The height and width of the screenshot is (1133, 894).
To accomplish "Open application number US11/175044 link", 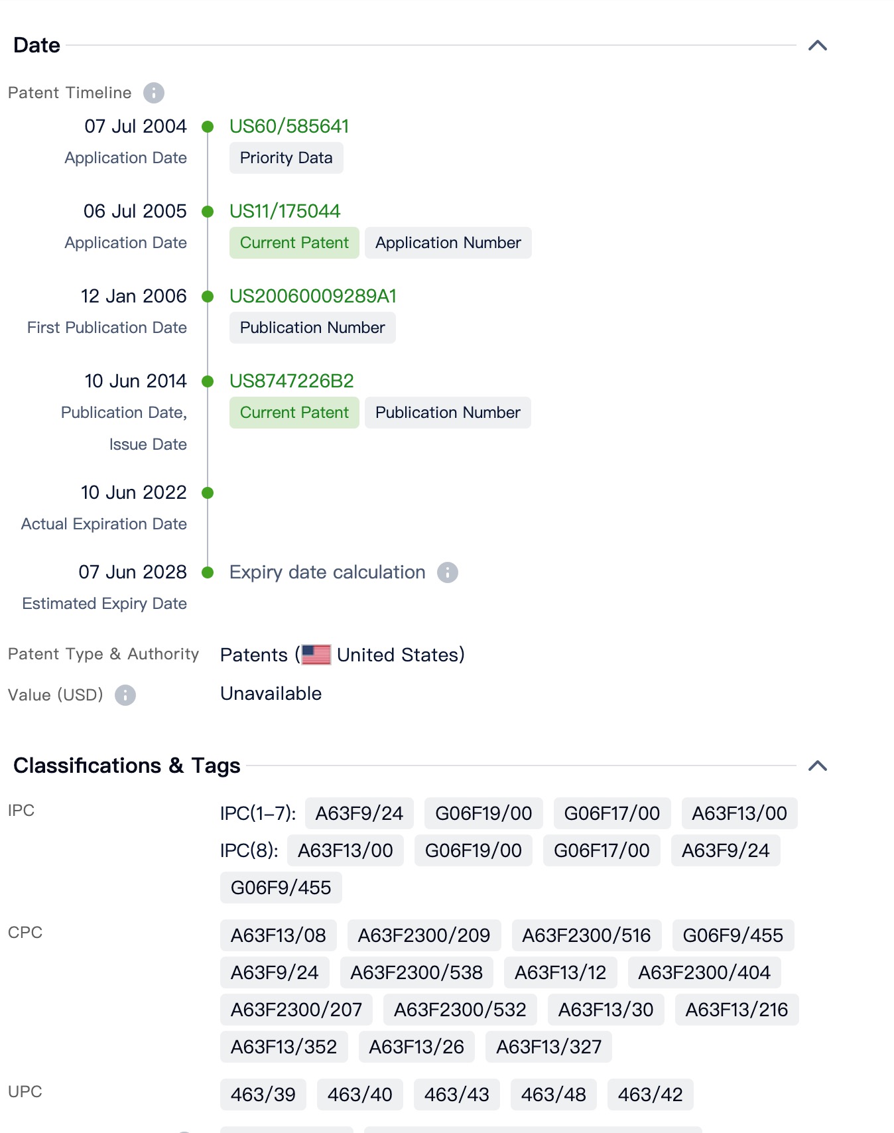I will pos(285,211).
